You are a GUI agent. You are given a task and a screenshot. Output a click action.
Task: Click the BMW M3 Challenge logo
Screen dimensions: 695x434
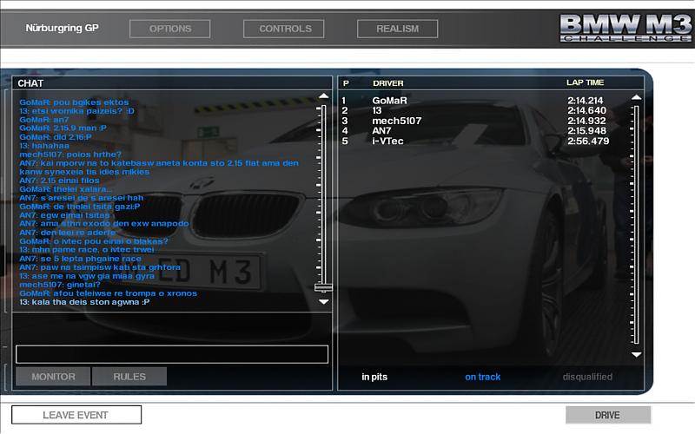[x=625, y=28]
